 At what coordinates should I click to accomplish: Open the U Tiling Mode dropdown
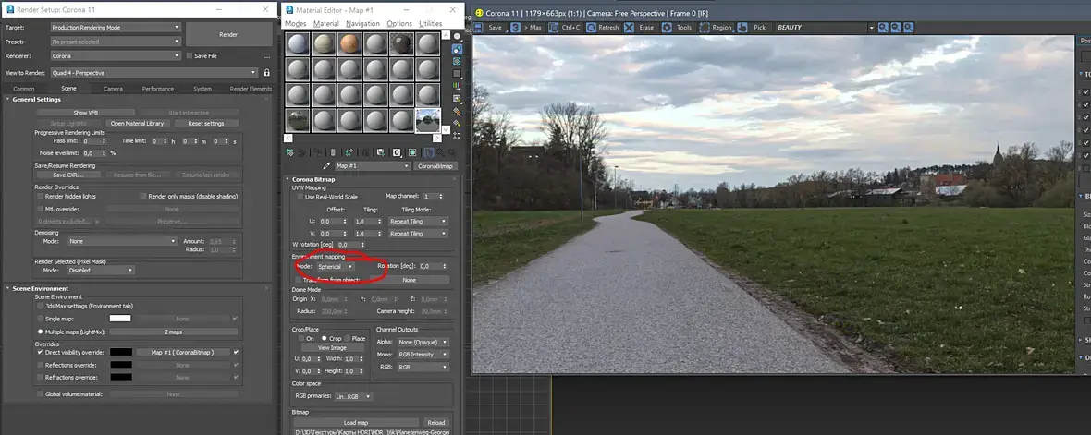coord(418,221)
